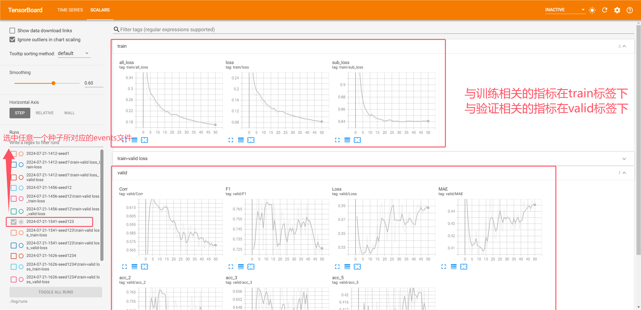
Task: Fit domain to data on valid Corr chart
Action: pos(144,267)
